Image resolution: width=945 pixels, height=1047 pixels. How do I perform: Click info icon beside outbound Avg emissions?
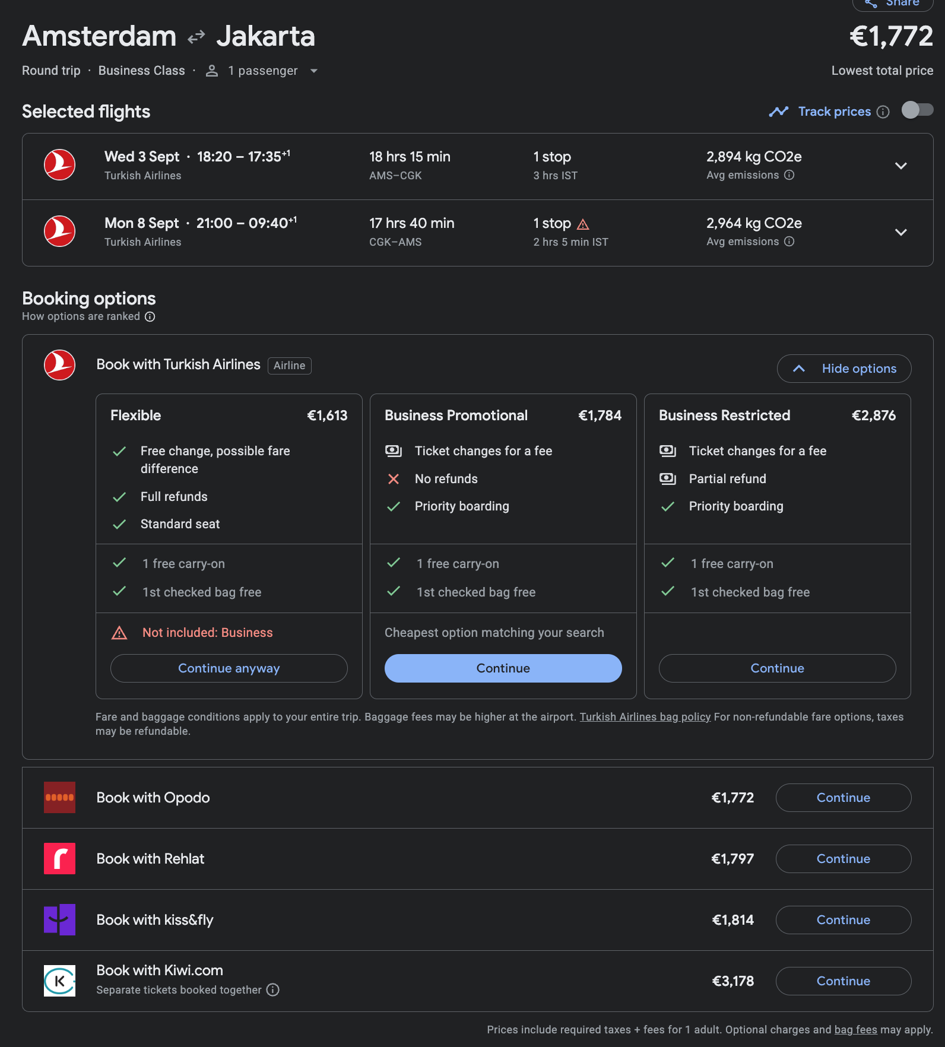[x=789, y=175]
